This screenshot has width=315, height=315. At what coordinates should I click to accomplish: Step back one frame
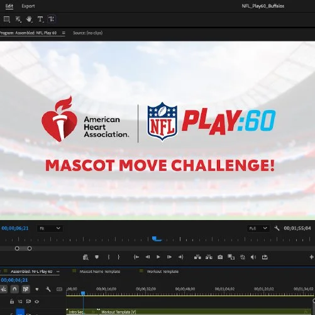click(148, 257)
